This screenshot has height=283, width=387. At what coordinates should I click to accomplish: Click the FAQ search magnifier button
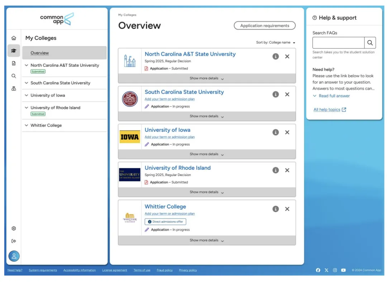click(x=370, y=43)
